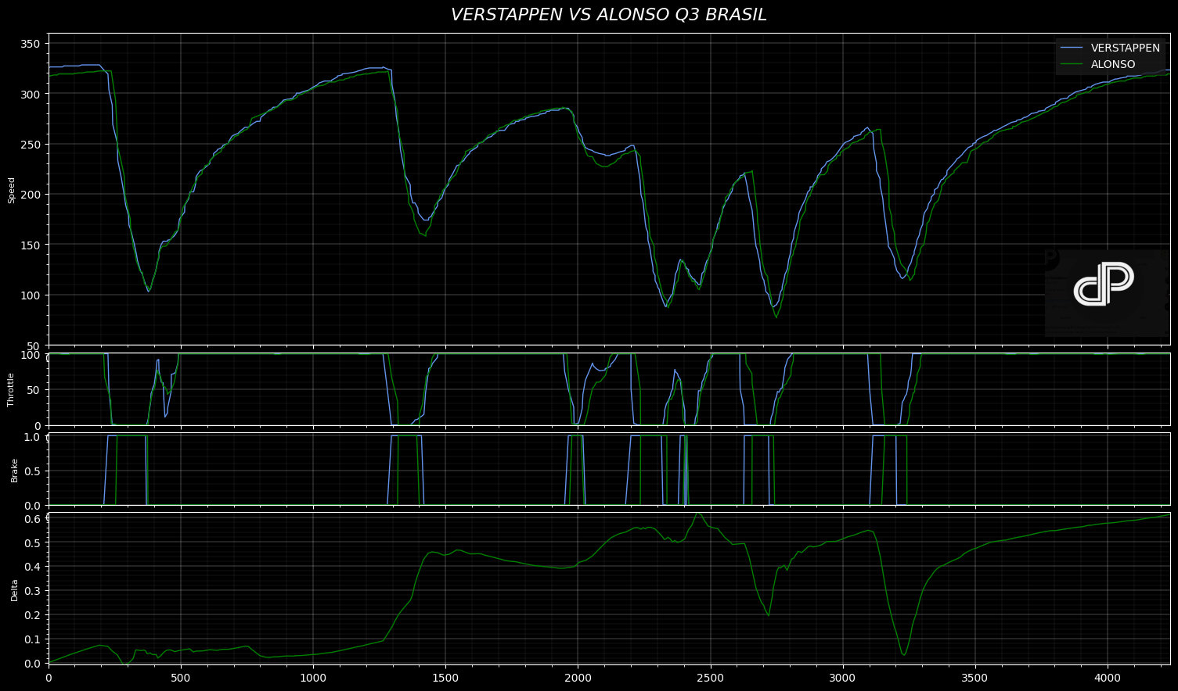Click the 1.0 tick on the Brake axis
1178x691 pixels.
coord(32,437)
